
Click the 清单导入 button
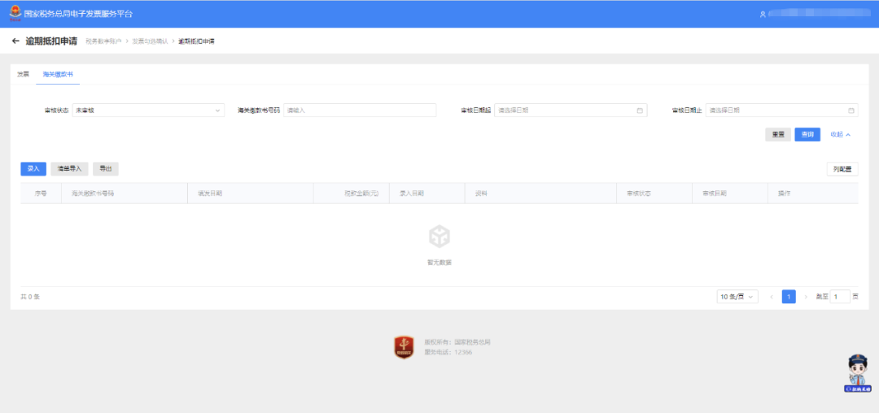tap(69, 169)
